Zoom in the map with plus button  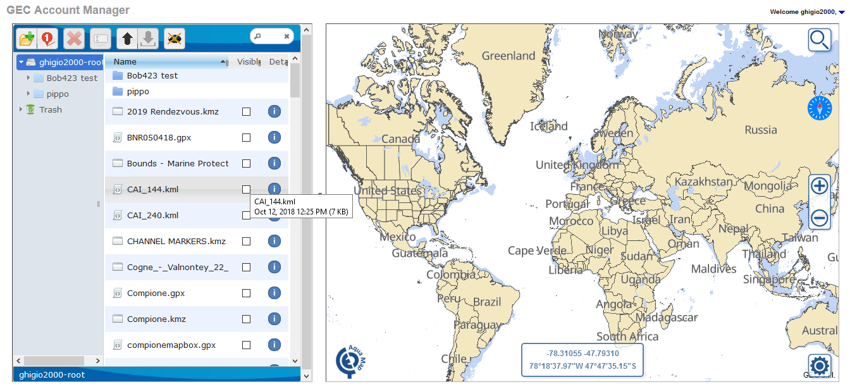[820, 186]
